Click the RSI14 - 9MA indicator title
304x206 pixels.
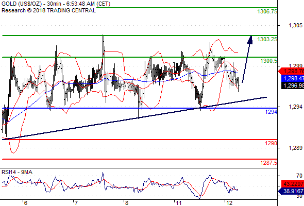point(17,172)
